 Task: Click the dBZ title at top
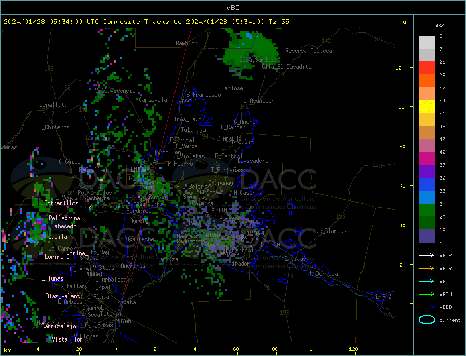pos(232,8)
